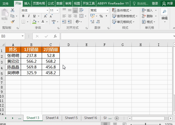
Task: Click the Wrap Text icon
Action: point(81,10)
